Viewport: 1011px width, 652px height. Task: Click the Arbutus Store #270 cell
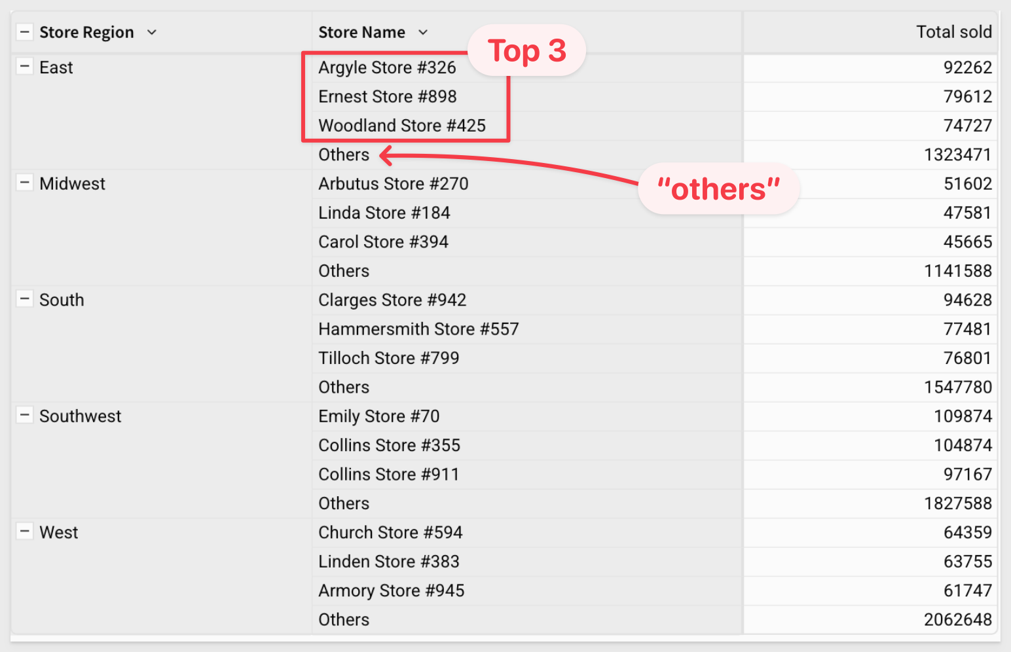coord(394,184)
